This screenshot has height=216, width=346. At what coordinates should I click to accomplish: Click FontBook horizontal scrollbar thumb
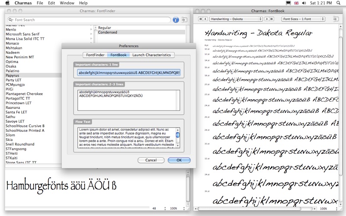pos(250,209)
